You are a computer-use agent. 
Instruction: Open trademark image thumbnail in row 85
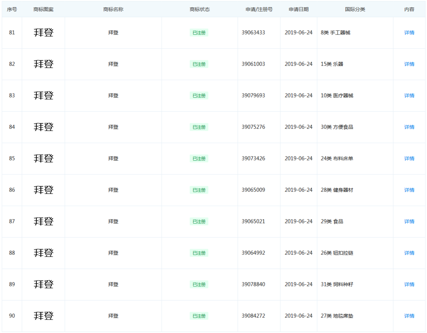[43, 158]
